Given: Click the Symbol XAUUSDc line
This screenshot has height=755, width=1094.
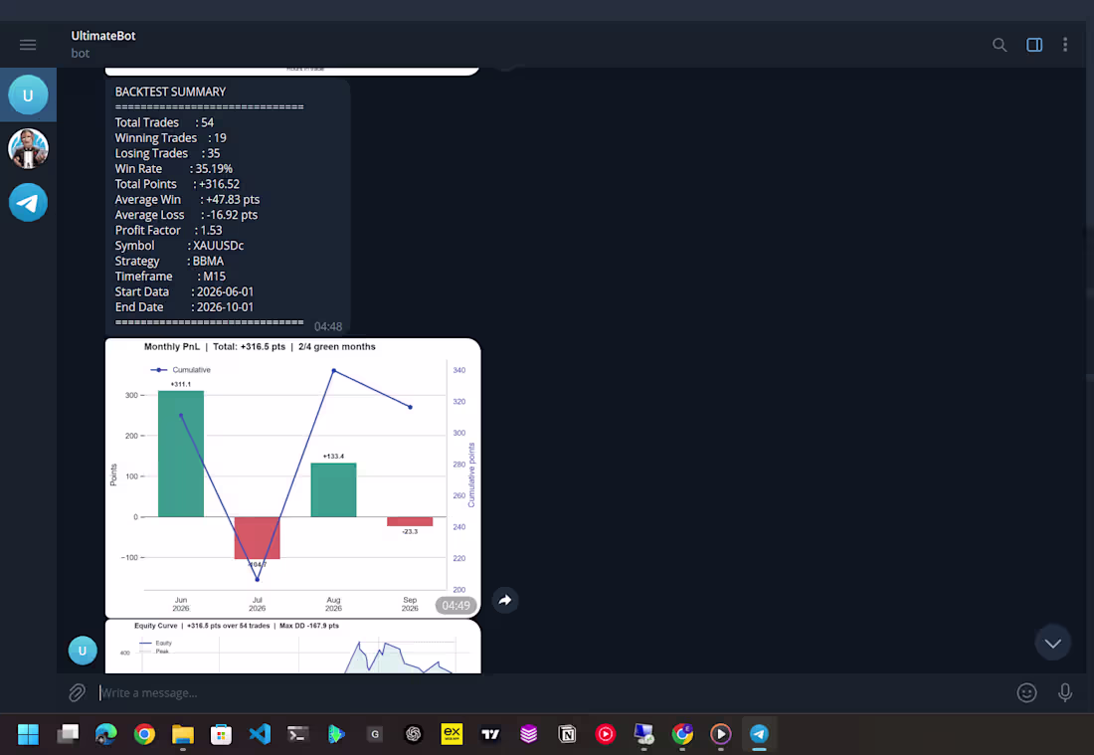Looking at the screenshot, I should coord(179,246).
